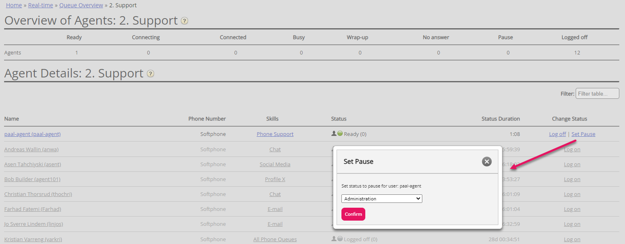Click the Filter table input field

click(597, 94)
